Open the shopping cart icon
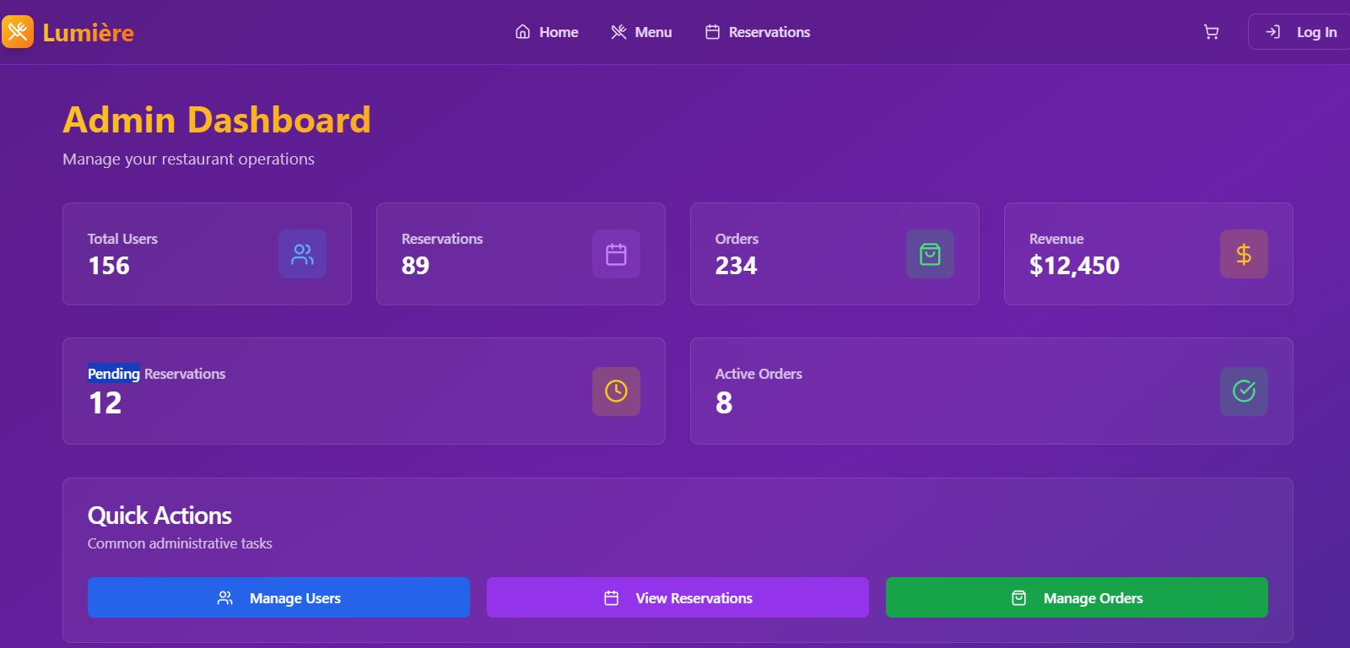This screenshot has height=648, width=1350. [x=1211, y=32]
